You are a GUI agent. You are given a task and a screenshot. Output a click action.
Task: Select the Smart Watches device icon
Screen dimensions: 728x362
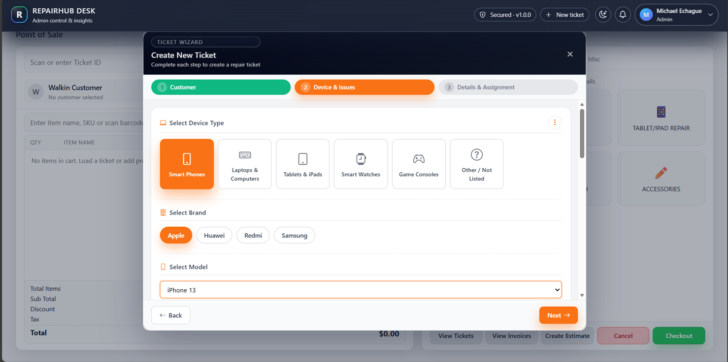(x=361, y=164)
